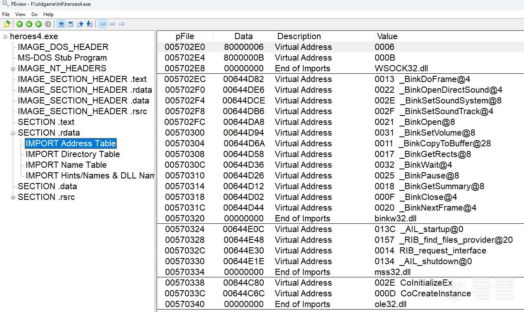Click pFile address 00570320
This screenshot has height=312, width=524.
185,218
